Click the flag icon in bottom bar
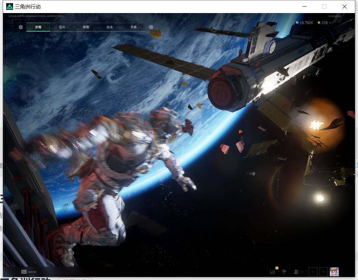This screenshot has height=280, width=358. 284,271
